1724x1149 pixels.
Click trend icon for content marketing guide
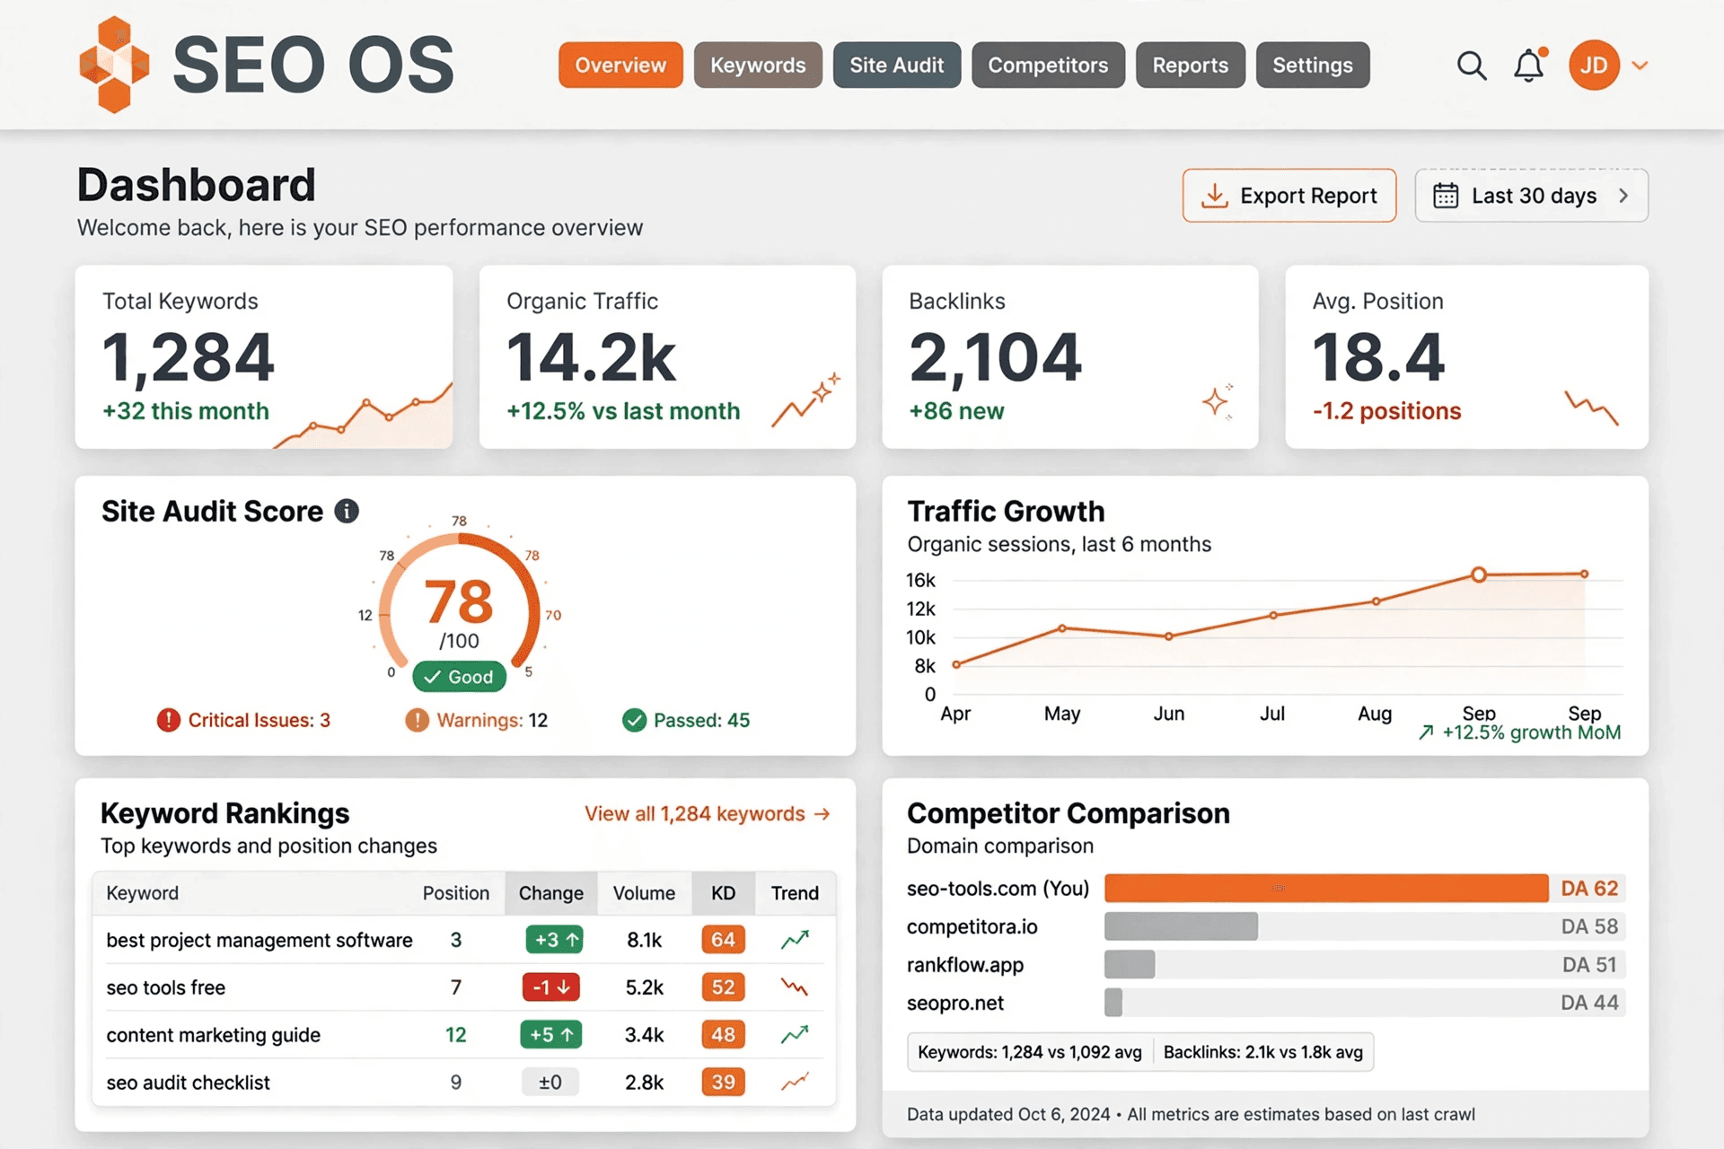795,1035
